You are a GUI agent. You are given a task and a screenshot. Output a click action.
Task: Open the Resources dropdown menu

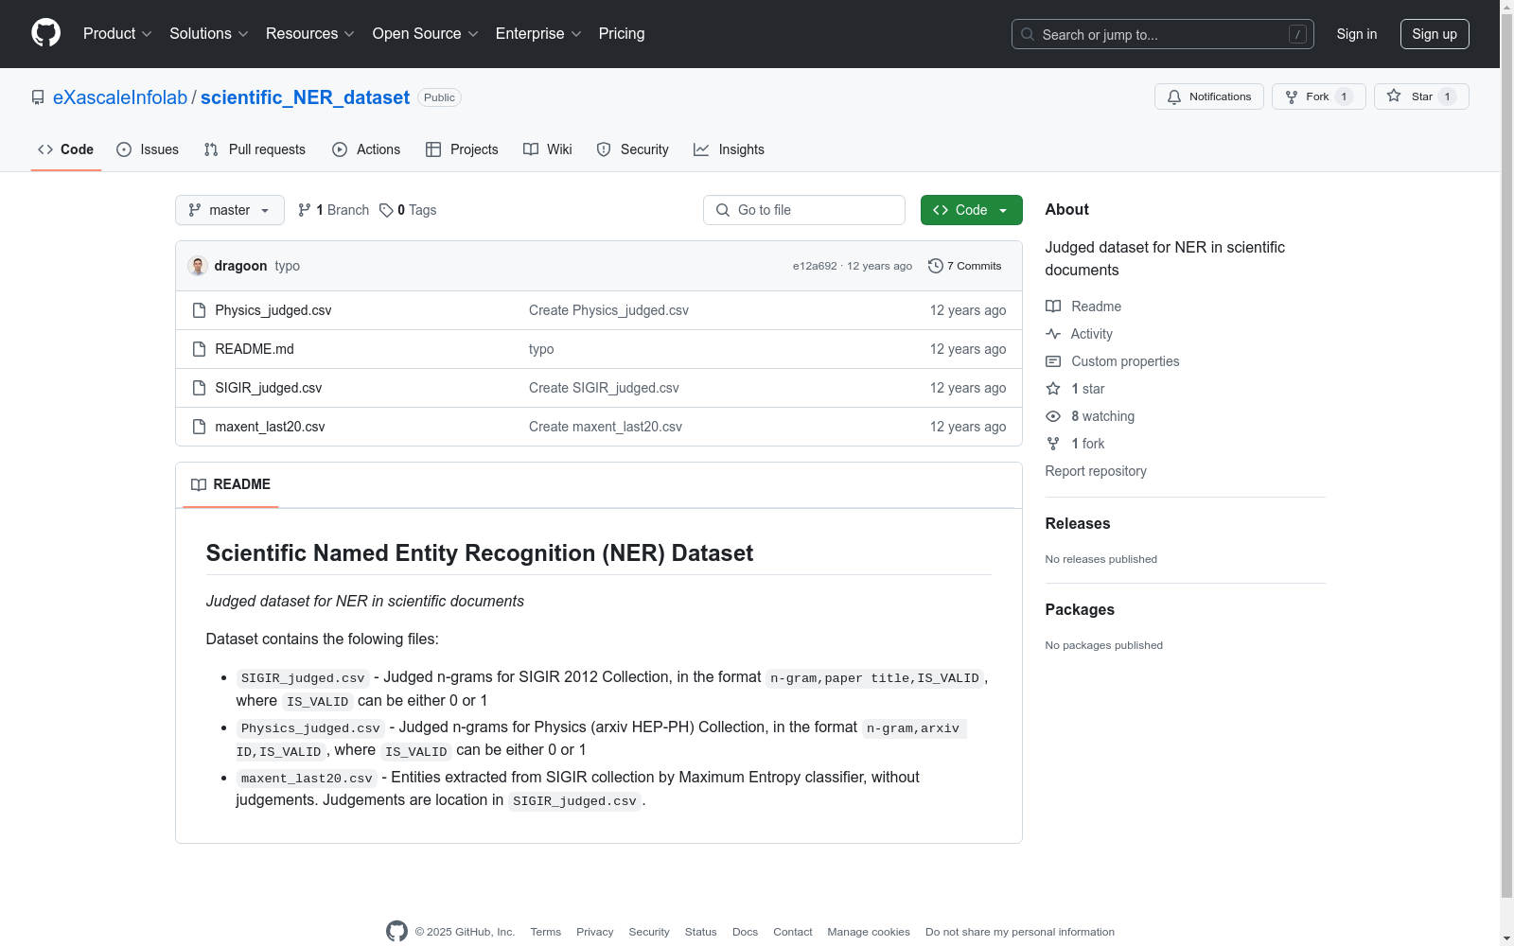point(310,34)
